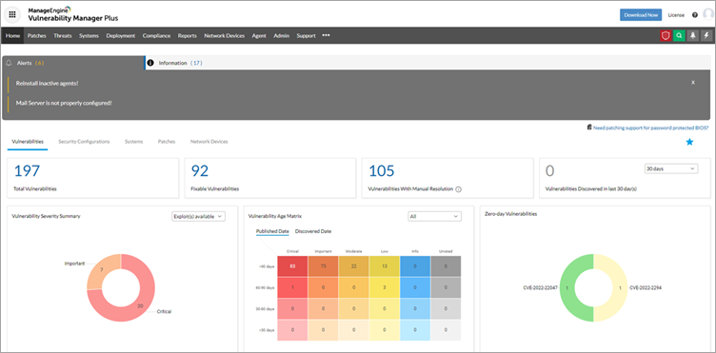Click the 105 Manual Resolution count
This screenshot has height=353, width=716.
click(382, 170)
